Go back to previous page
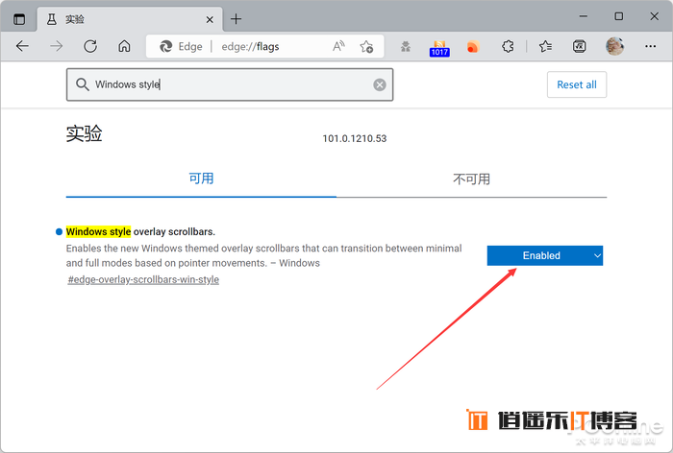673x453 pixels. point(22,46)
